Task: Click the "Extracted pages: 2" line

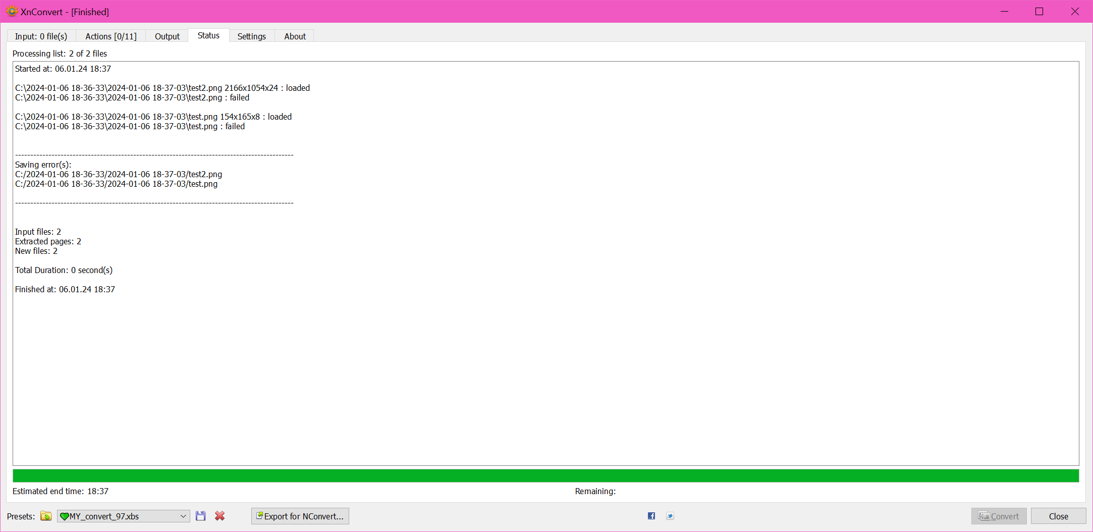Action: [48, 241]
